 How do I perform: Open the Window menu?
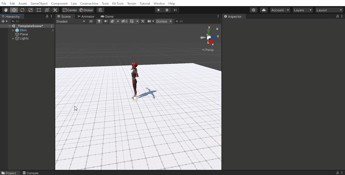159,4
